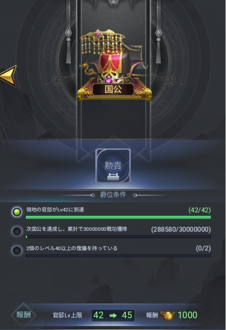Click the green arrow between 42 and 45

pyautogui.click(x=113, y=315)
